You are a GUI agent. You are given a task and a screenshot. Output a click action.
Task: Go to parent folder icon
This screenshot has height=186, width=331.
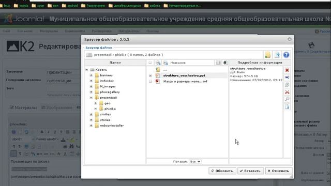click(x=158, y=70)
